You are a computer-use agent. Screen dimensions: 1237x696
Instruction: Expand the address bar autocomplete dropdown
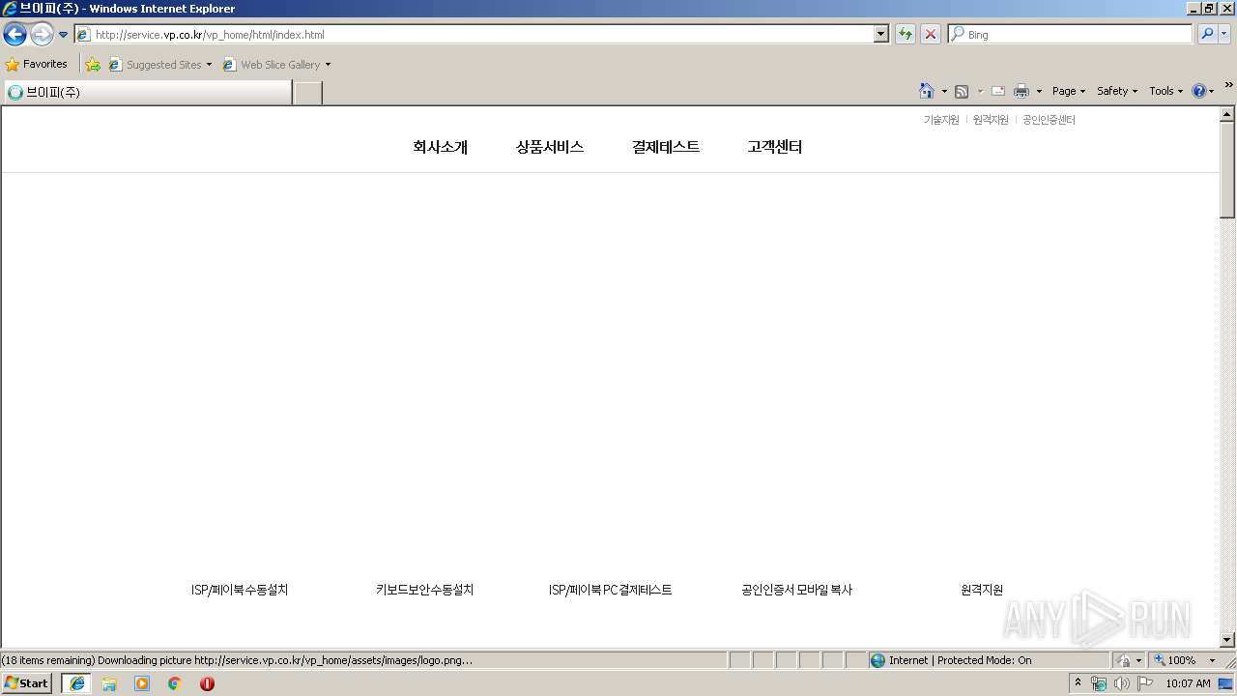880,35
